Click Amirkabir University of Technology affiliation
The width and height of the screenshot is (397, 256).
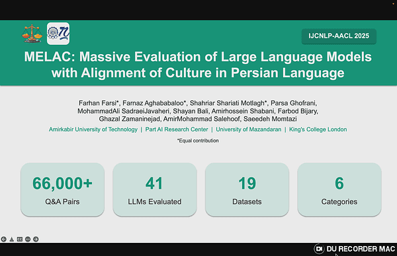(93, 129)
